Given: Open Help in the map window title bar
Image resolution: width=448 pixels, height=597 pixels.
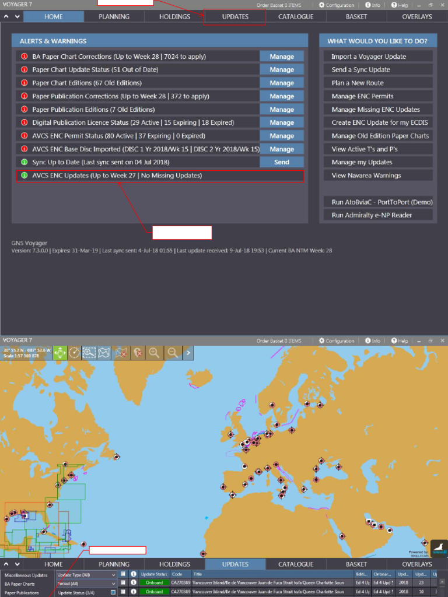Looking at the screenshot, I should coord(400,340).
